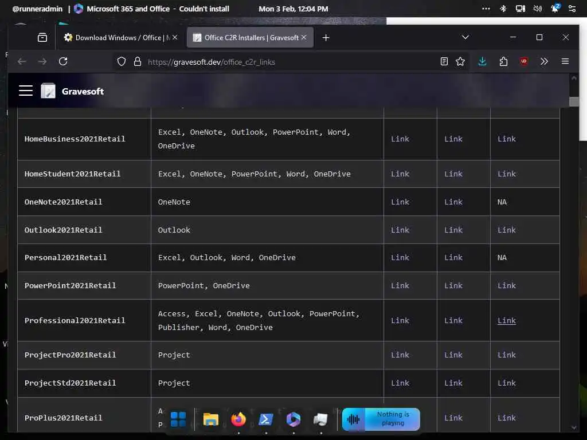
Task: Click 'PowerPoint, OneDrive' apps cell
Action: pyautogui.click(x=267, y=285)
